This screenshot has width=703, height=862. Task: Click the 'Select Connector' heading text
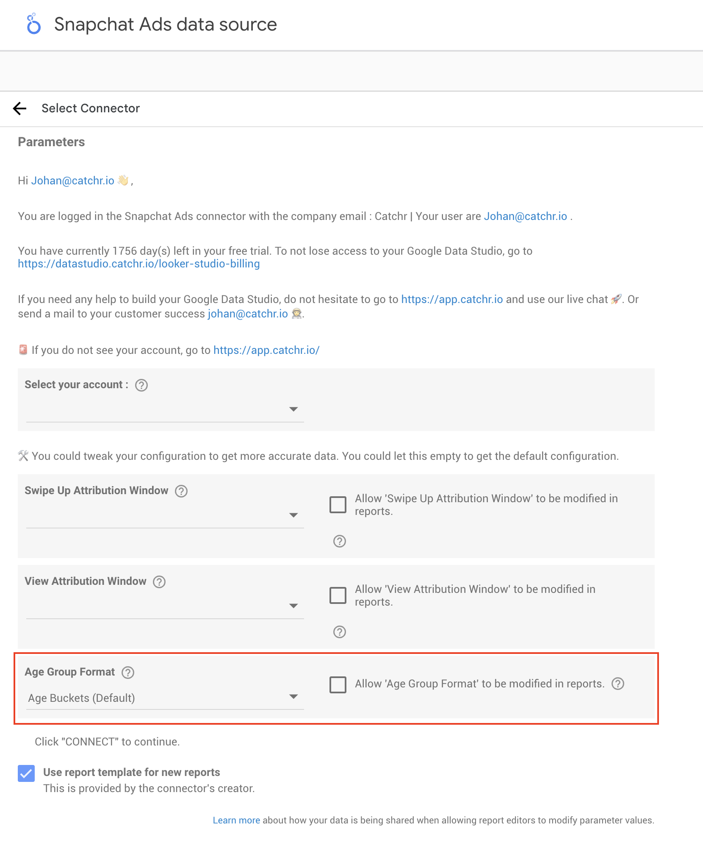(x=91, y=108)
